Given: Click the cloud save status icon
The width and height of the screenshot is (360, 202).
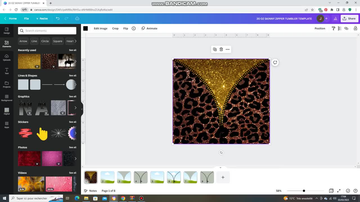Looking at the screenshot, I should click(x=77, y=19).
